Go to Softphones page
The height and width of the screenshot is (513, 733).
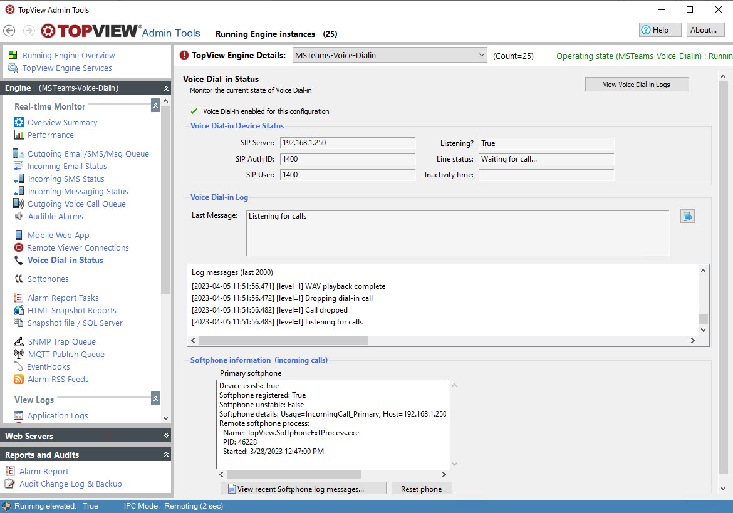(x=48, y=279)
